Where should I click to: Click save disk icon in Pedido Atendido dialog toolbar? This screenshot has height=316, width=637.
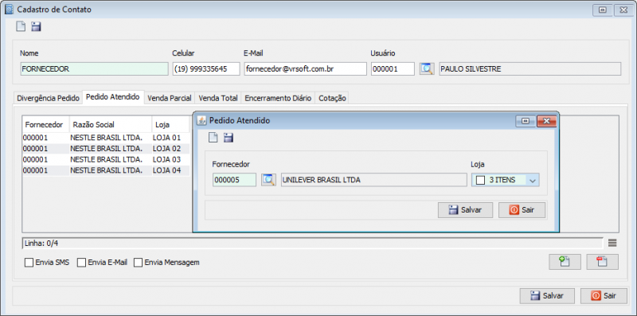point(229,138)
